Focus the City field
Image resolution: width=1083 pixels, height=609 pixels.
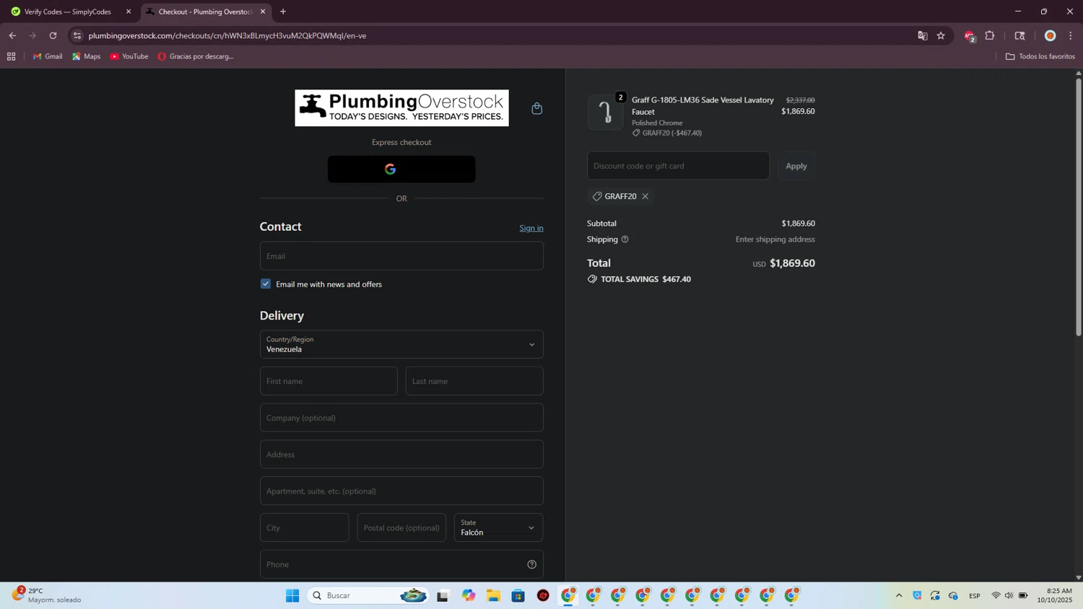click(x=305, y=527)
